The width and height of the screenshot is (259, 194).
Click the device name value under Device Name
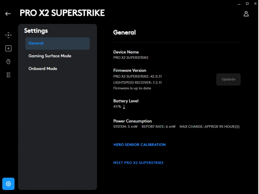(x=131, y=58)
